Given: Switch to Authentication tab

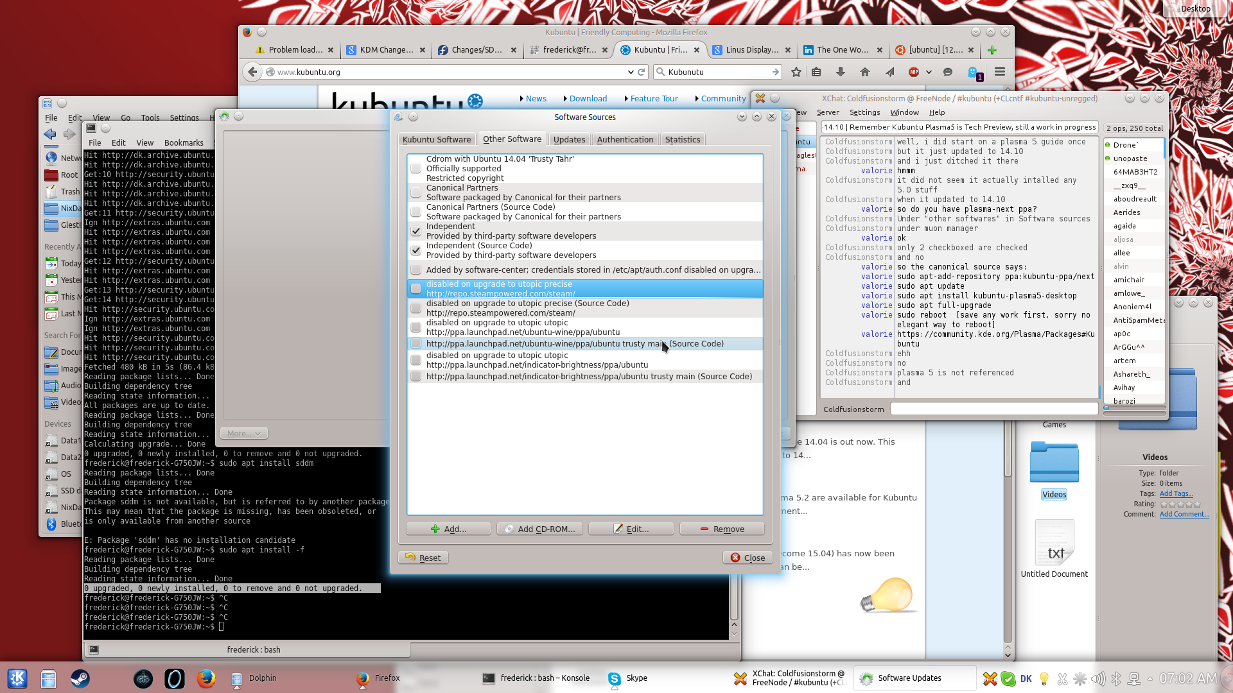Looking at the screenshot, I should click(x=625, y=139).
